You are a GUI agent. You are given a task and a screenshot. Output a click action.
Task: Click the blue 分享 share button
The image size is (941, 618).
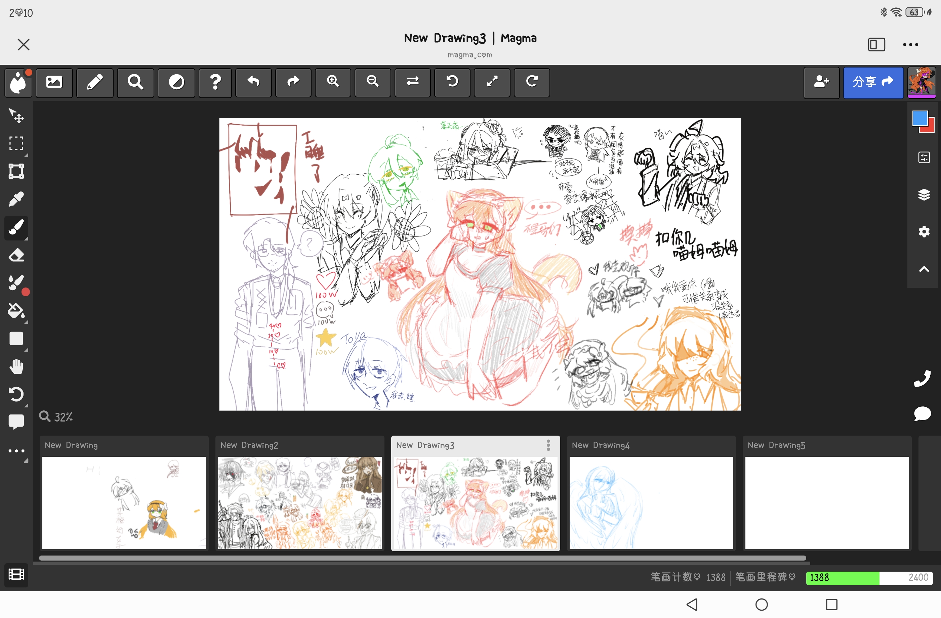pos(873,82)
